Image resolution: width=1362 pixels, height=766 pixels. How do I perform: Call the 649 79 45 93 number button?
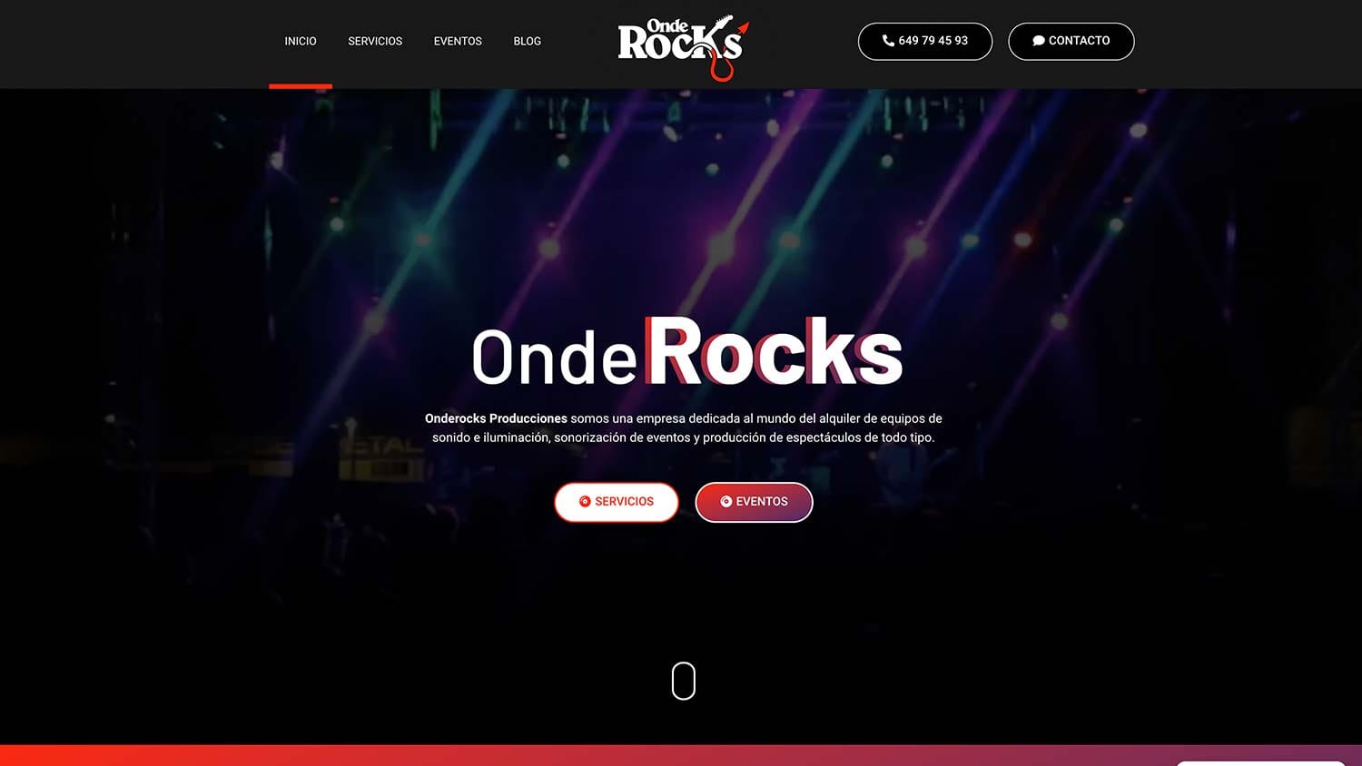point(925,42)
